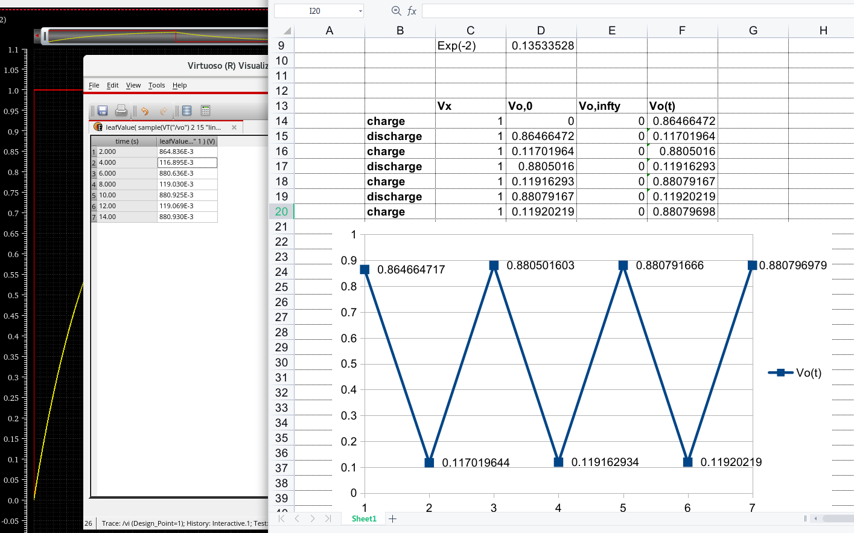Select the 880.930E-3 table cell

coord(187,217)
